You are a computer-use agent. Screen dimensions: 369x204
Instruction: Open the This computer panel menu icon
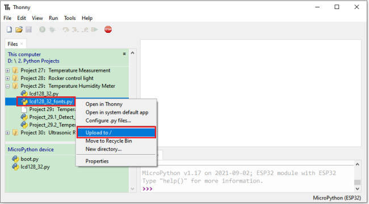[124, 54]
